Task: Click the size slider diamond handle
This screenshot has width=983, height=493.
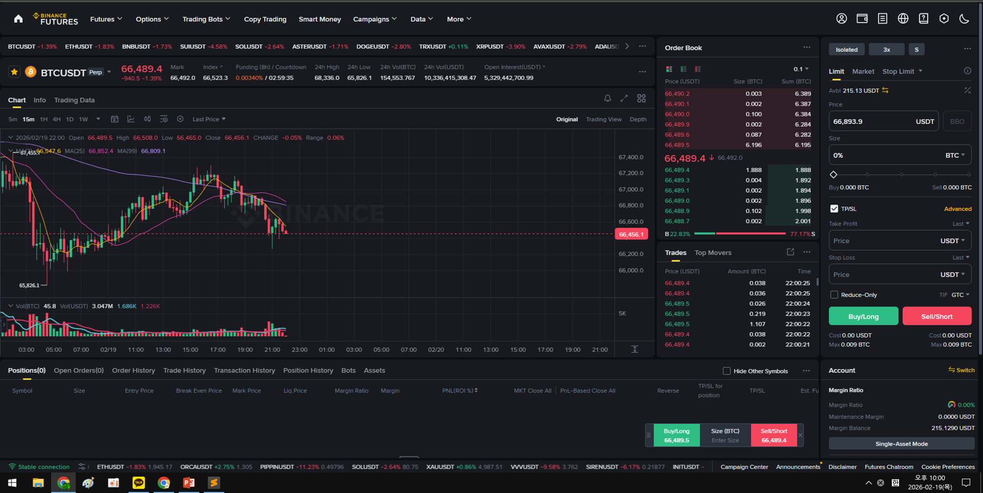Action: (833, 175)
